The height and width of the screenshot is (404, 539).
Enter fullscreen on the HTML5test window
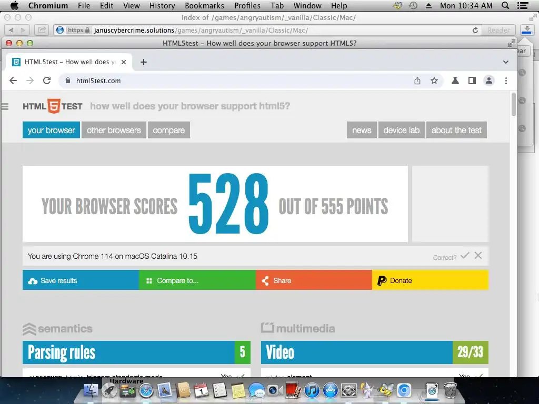pyautogui.click(x=512, y=43)
